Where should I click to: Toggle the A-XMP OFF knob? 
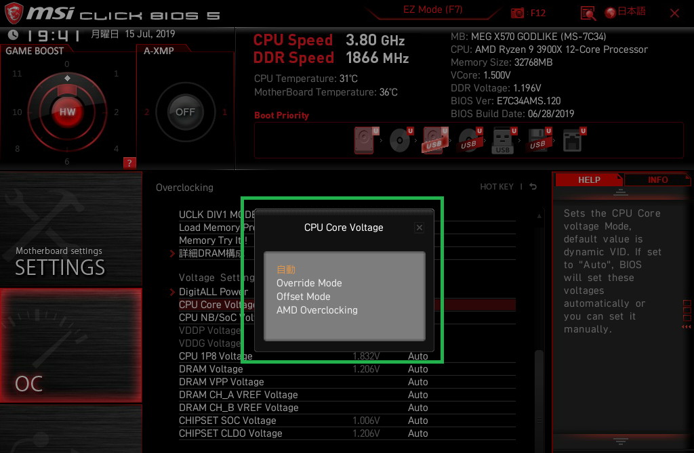[x=186, y=112]
